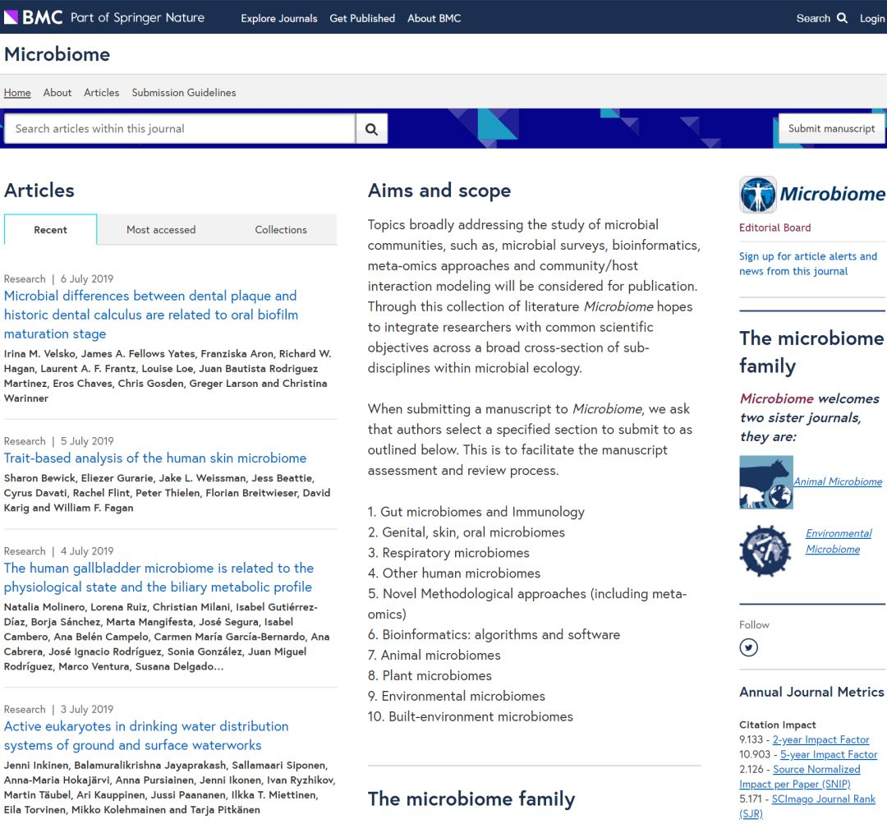Click the 'Citation Impact' label
The image size is (887, 824).
tap(777, 725)
